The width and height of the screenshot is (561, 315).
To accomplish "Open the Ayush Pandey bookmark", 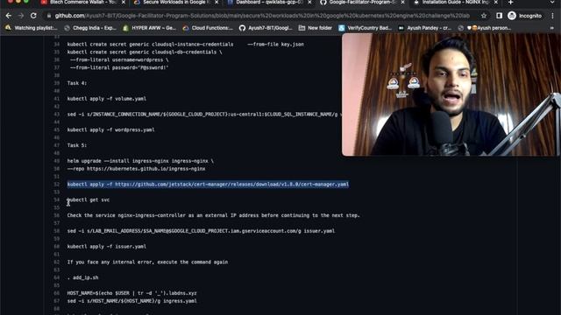I will [x=424, y=28].
